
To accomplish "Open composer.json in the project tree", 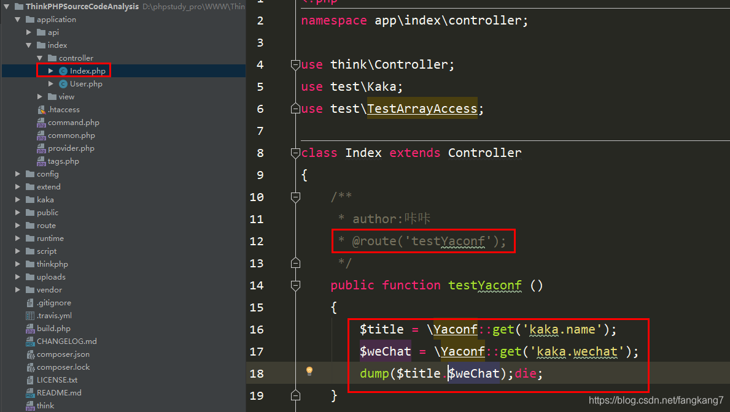I will tap(63, 354).
